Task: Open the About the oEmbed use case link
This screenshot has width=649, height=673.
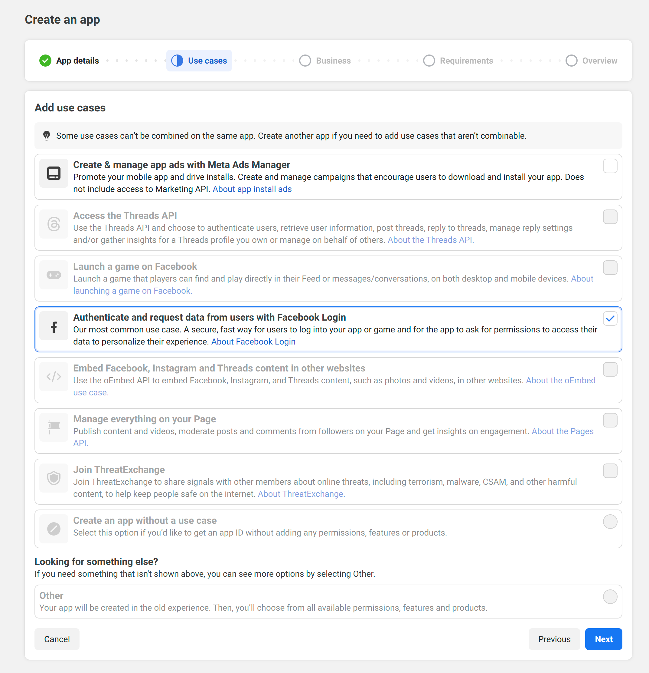Action: coord(91,392)
